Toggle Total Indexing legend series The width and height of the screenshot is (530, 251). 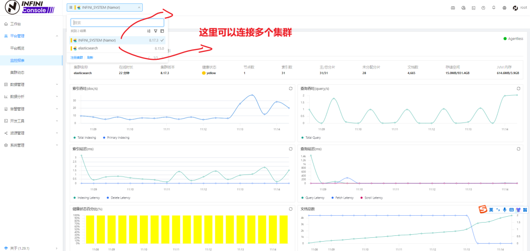pos(85,137)
